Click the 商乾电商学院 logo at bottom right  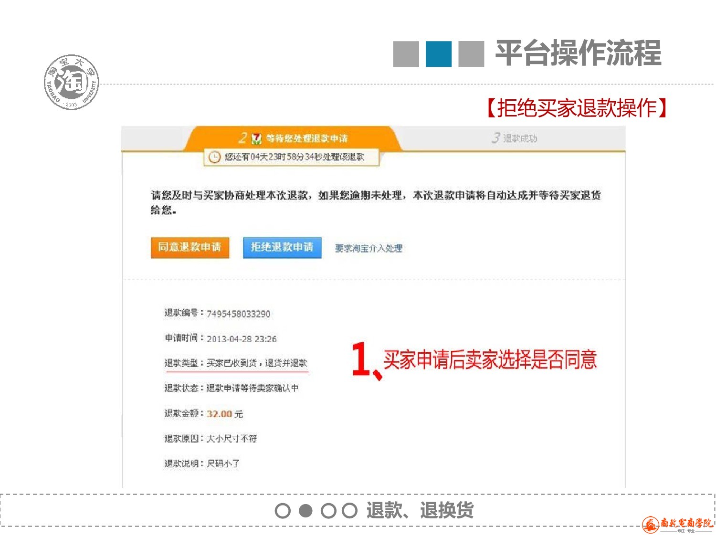(677, 524)
